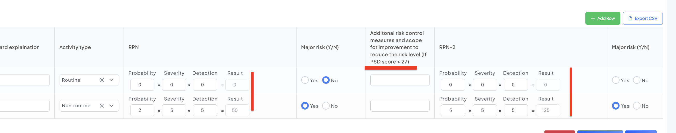Screen dimensions: 676x133
Task: Select No in second row's last Major risk column
Action: [x=636, y=106]
